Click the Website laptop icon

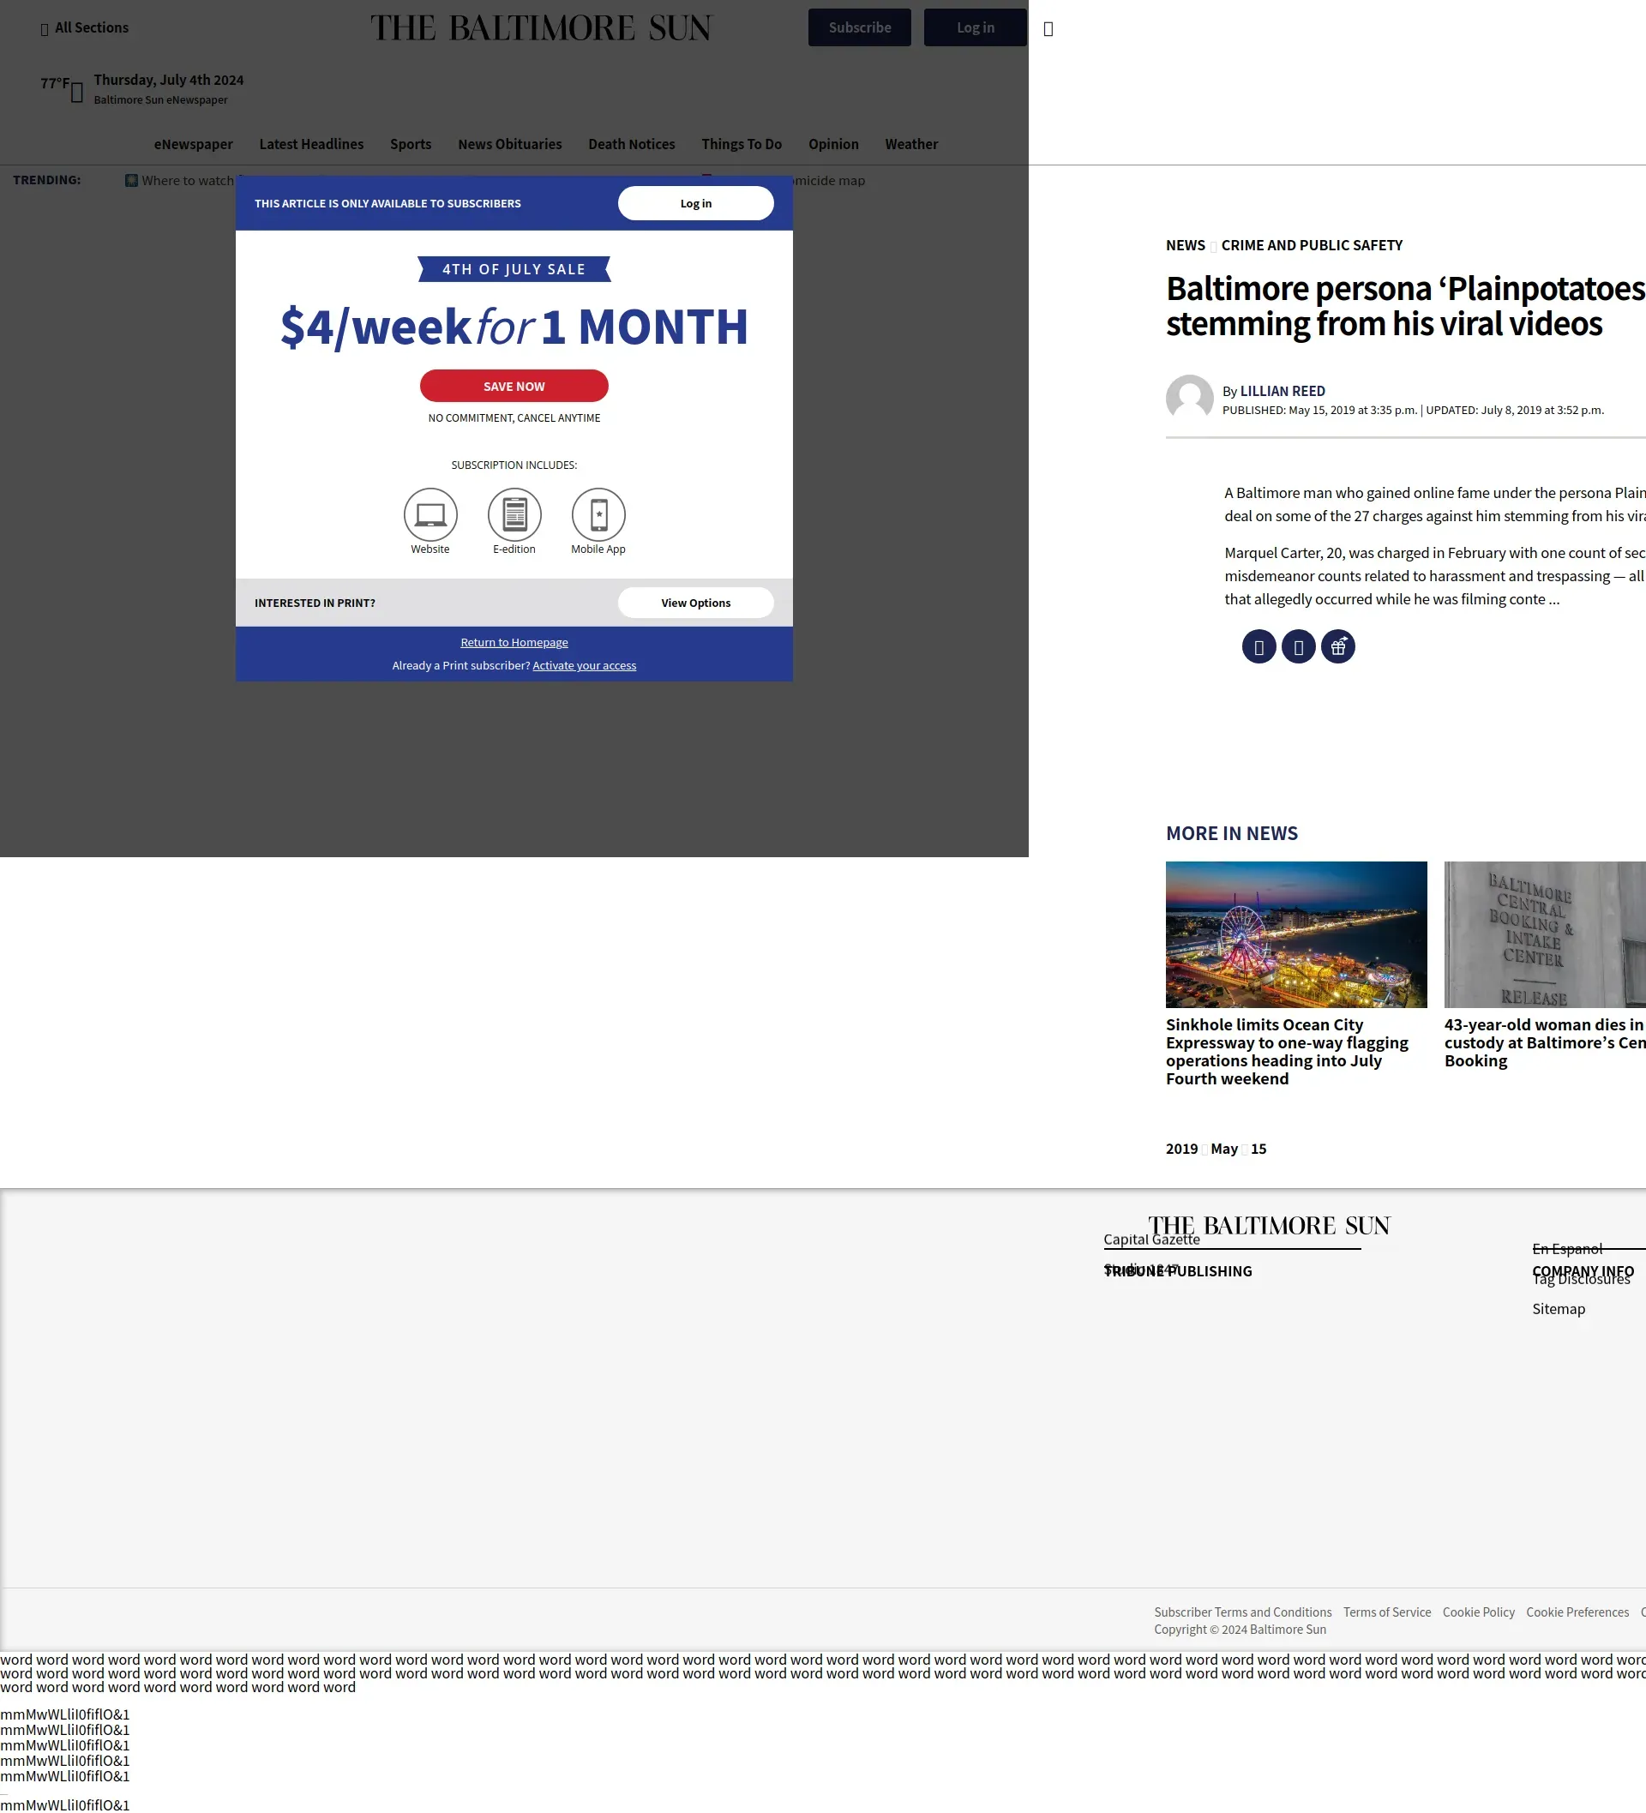click(430, 514)
